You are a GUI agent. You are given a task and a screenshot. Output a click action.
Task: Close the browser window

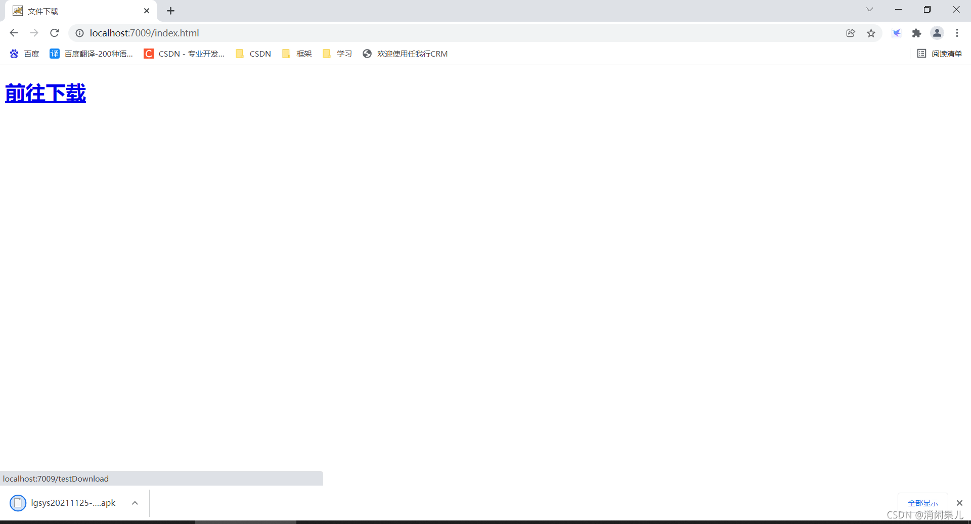(x=956, y=10)
